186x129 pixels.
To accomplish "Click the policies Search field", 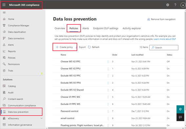I will pos(164,47).
